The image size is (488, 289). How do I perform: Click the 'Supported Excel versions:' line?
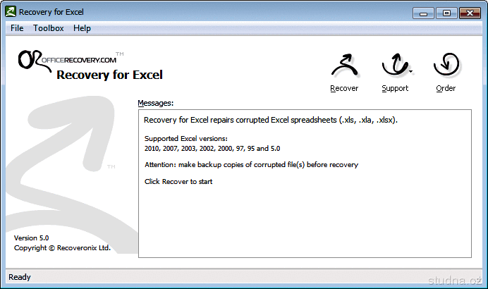tap(185, 138)
